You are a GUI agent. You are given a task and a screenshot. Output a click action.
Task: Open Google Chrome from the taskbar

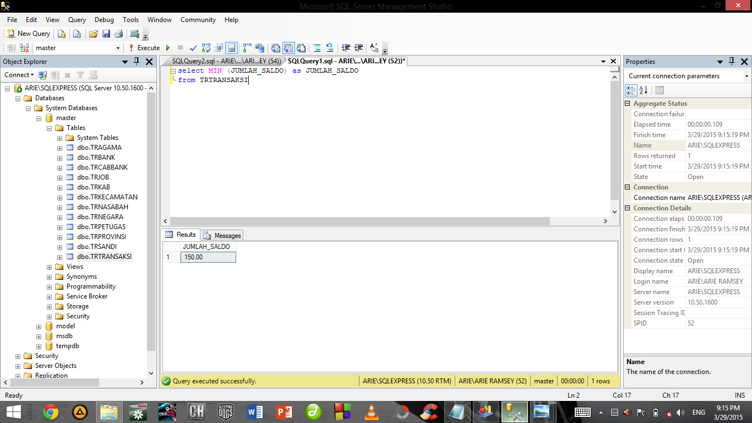click(x=51, y=412)
